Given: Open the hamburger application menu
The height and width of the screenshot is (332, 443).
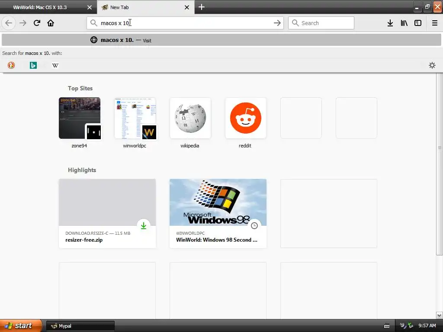Looking at the screenshot, I should coord(434,23).
